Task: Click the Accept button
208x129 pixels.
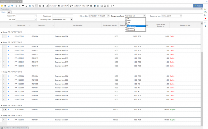Action: (x=198, y=6)
